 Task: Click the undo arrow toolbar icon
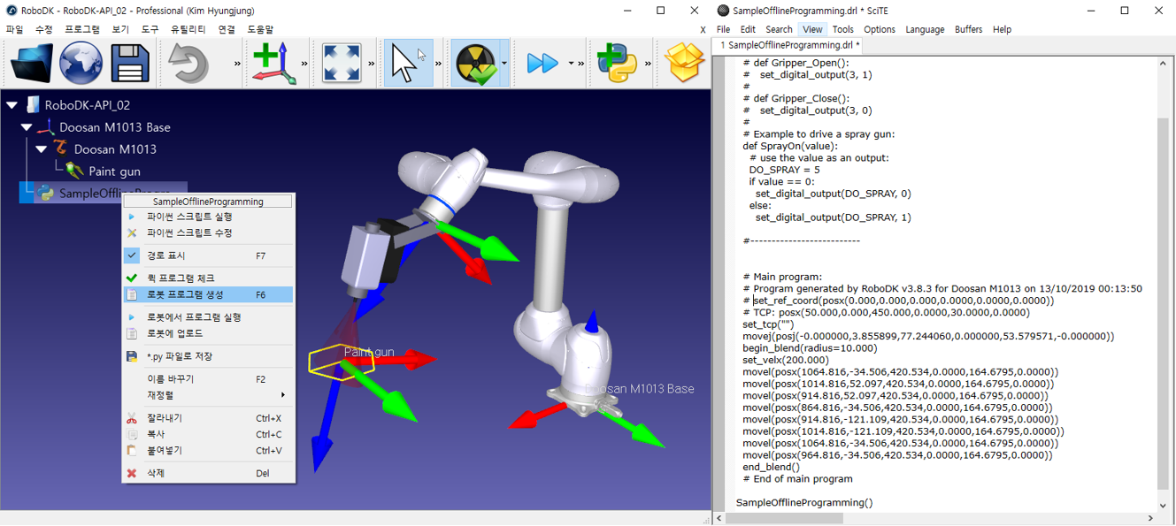[189, 63]
